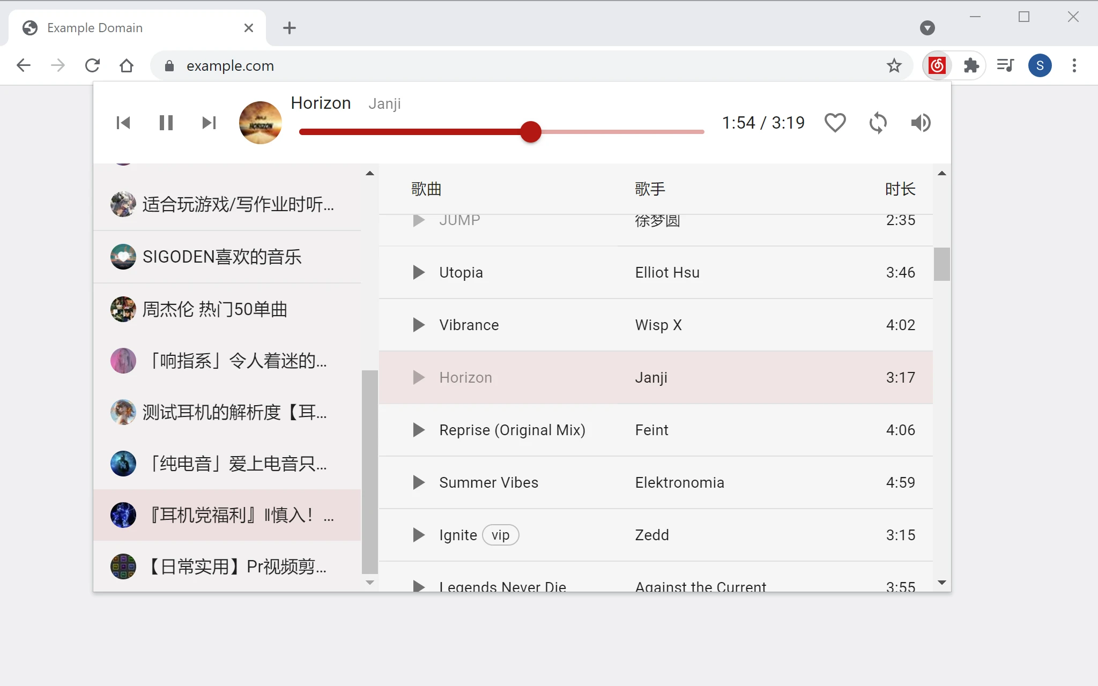Open the browser Extensions puzzle icon
Image resolution: width=1098 pixels, height=686 pixels.
[x=971, y=65]
